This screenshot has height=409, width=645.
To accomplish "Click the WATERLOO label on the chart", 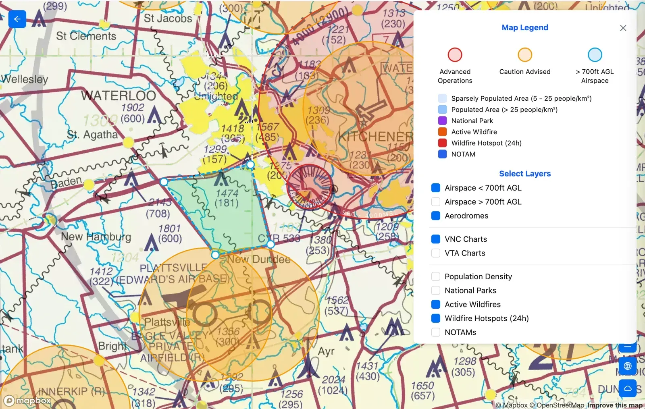I will click(119, 96).
